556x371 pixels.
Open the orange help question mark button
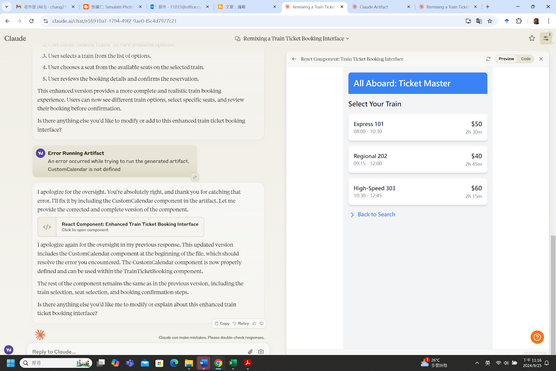(537, 337)
